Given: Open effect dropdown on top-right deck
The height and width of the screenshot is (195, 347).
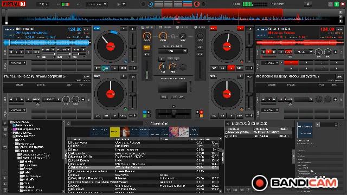Looking at the screenshot, I should point(304,52).
